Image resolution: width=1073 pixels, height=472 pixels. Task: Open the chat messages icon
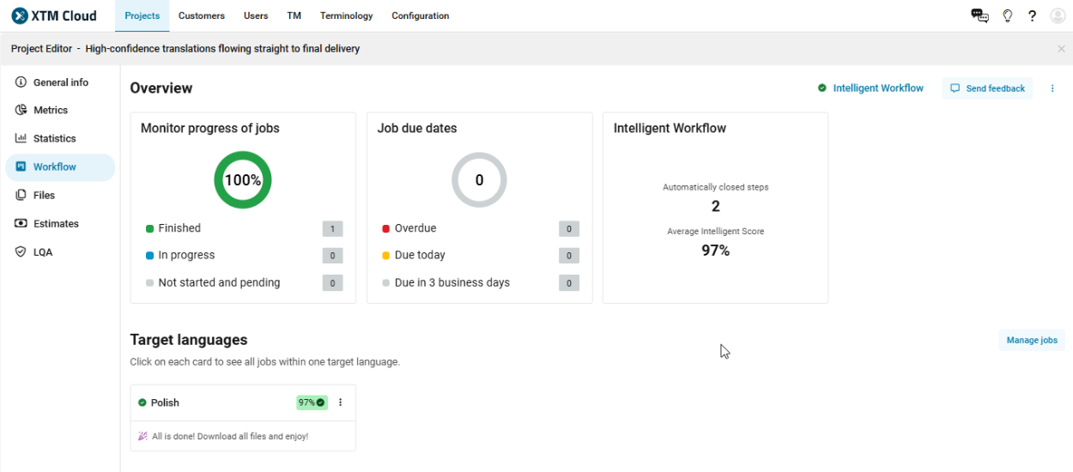979,15
